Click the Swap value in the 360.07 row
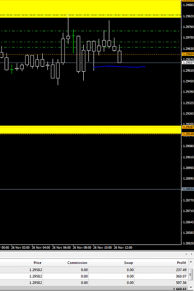 pyautogui.click(x=130, y=276)
